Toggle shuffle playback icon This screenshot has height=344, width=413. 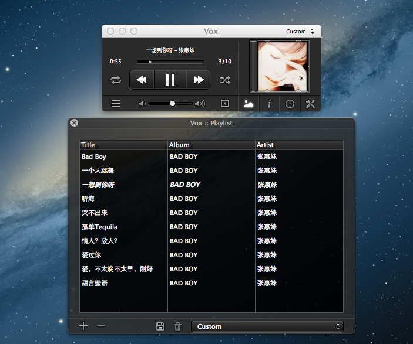click(225, 80)
